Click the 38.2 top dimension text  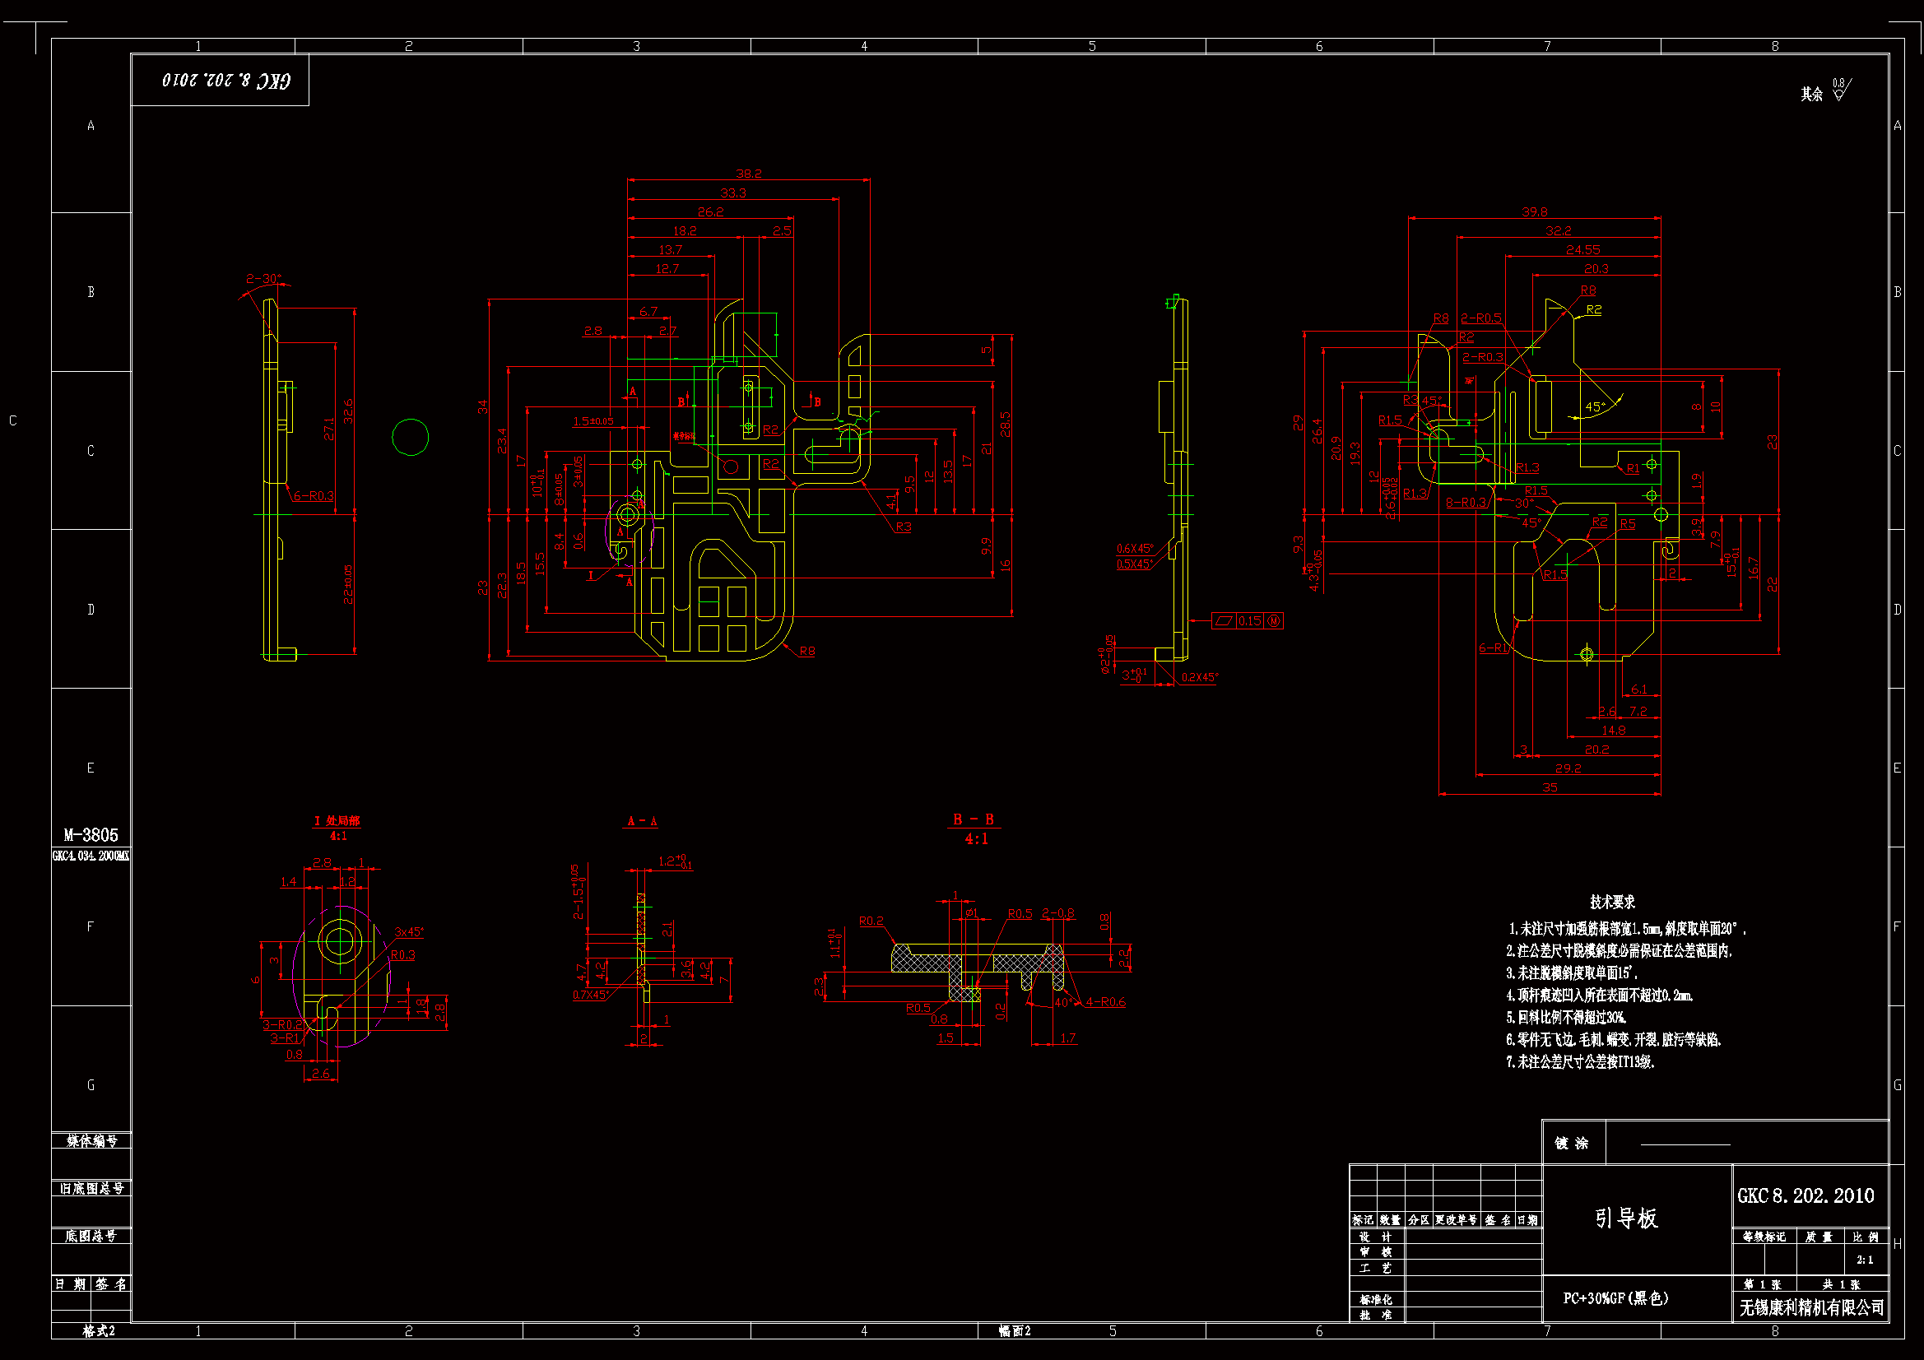click(748, 174)
